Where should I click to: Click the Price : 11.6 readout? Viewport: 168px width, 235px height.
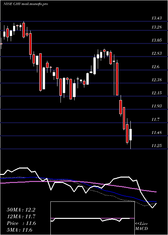tap(21, 223)
